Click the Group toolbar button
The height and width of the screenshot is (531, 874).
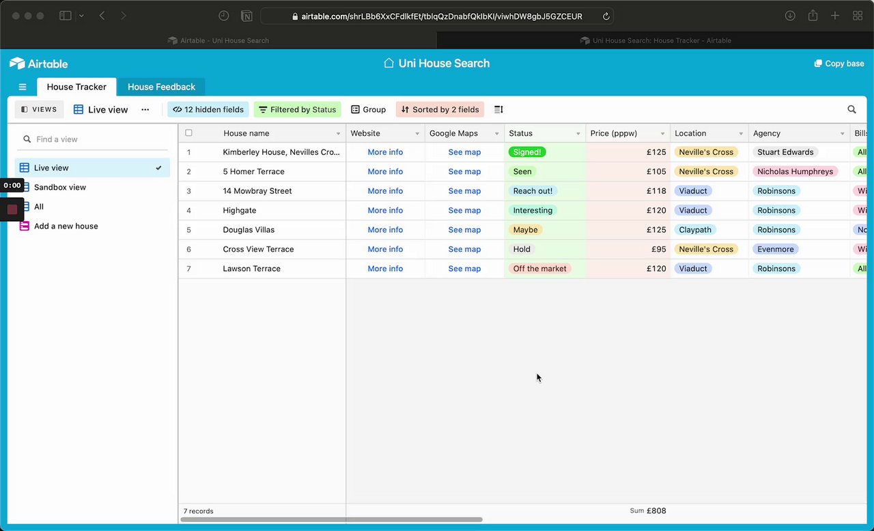click(x=369, y=109)
